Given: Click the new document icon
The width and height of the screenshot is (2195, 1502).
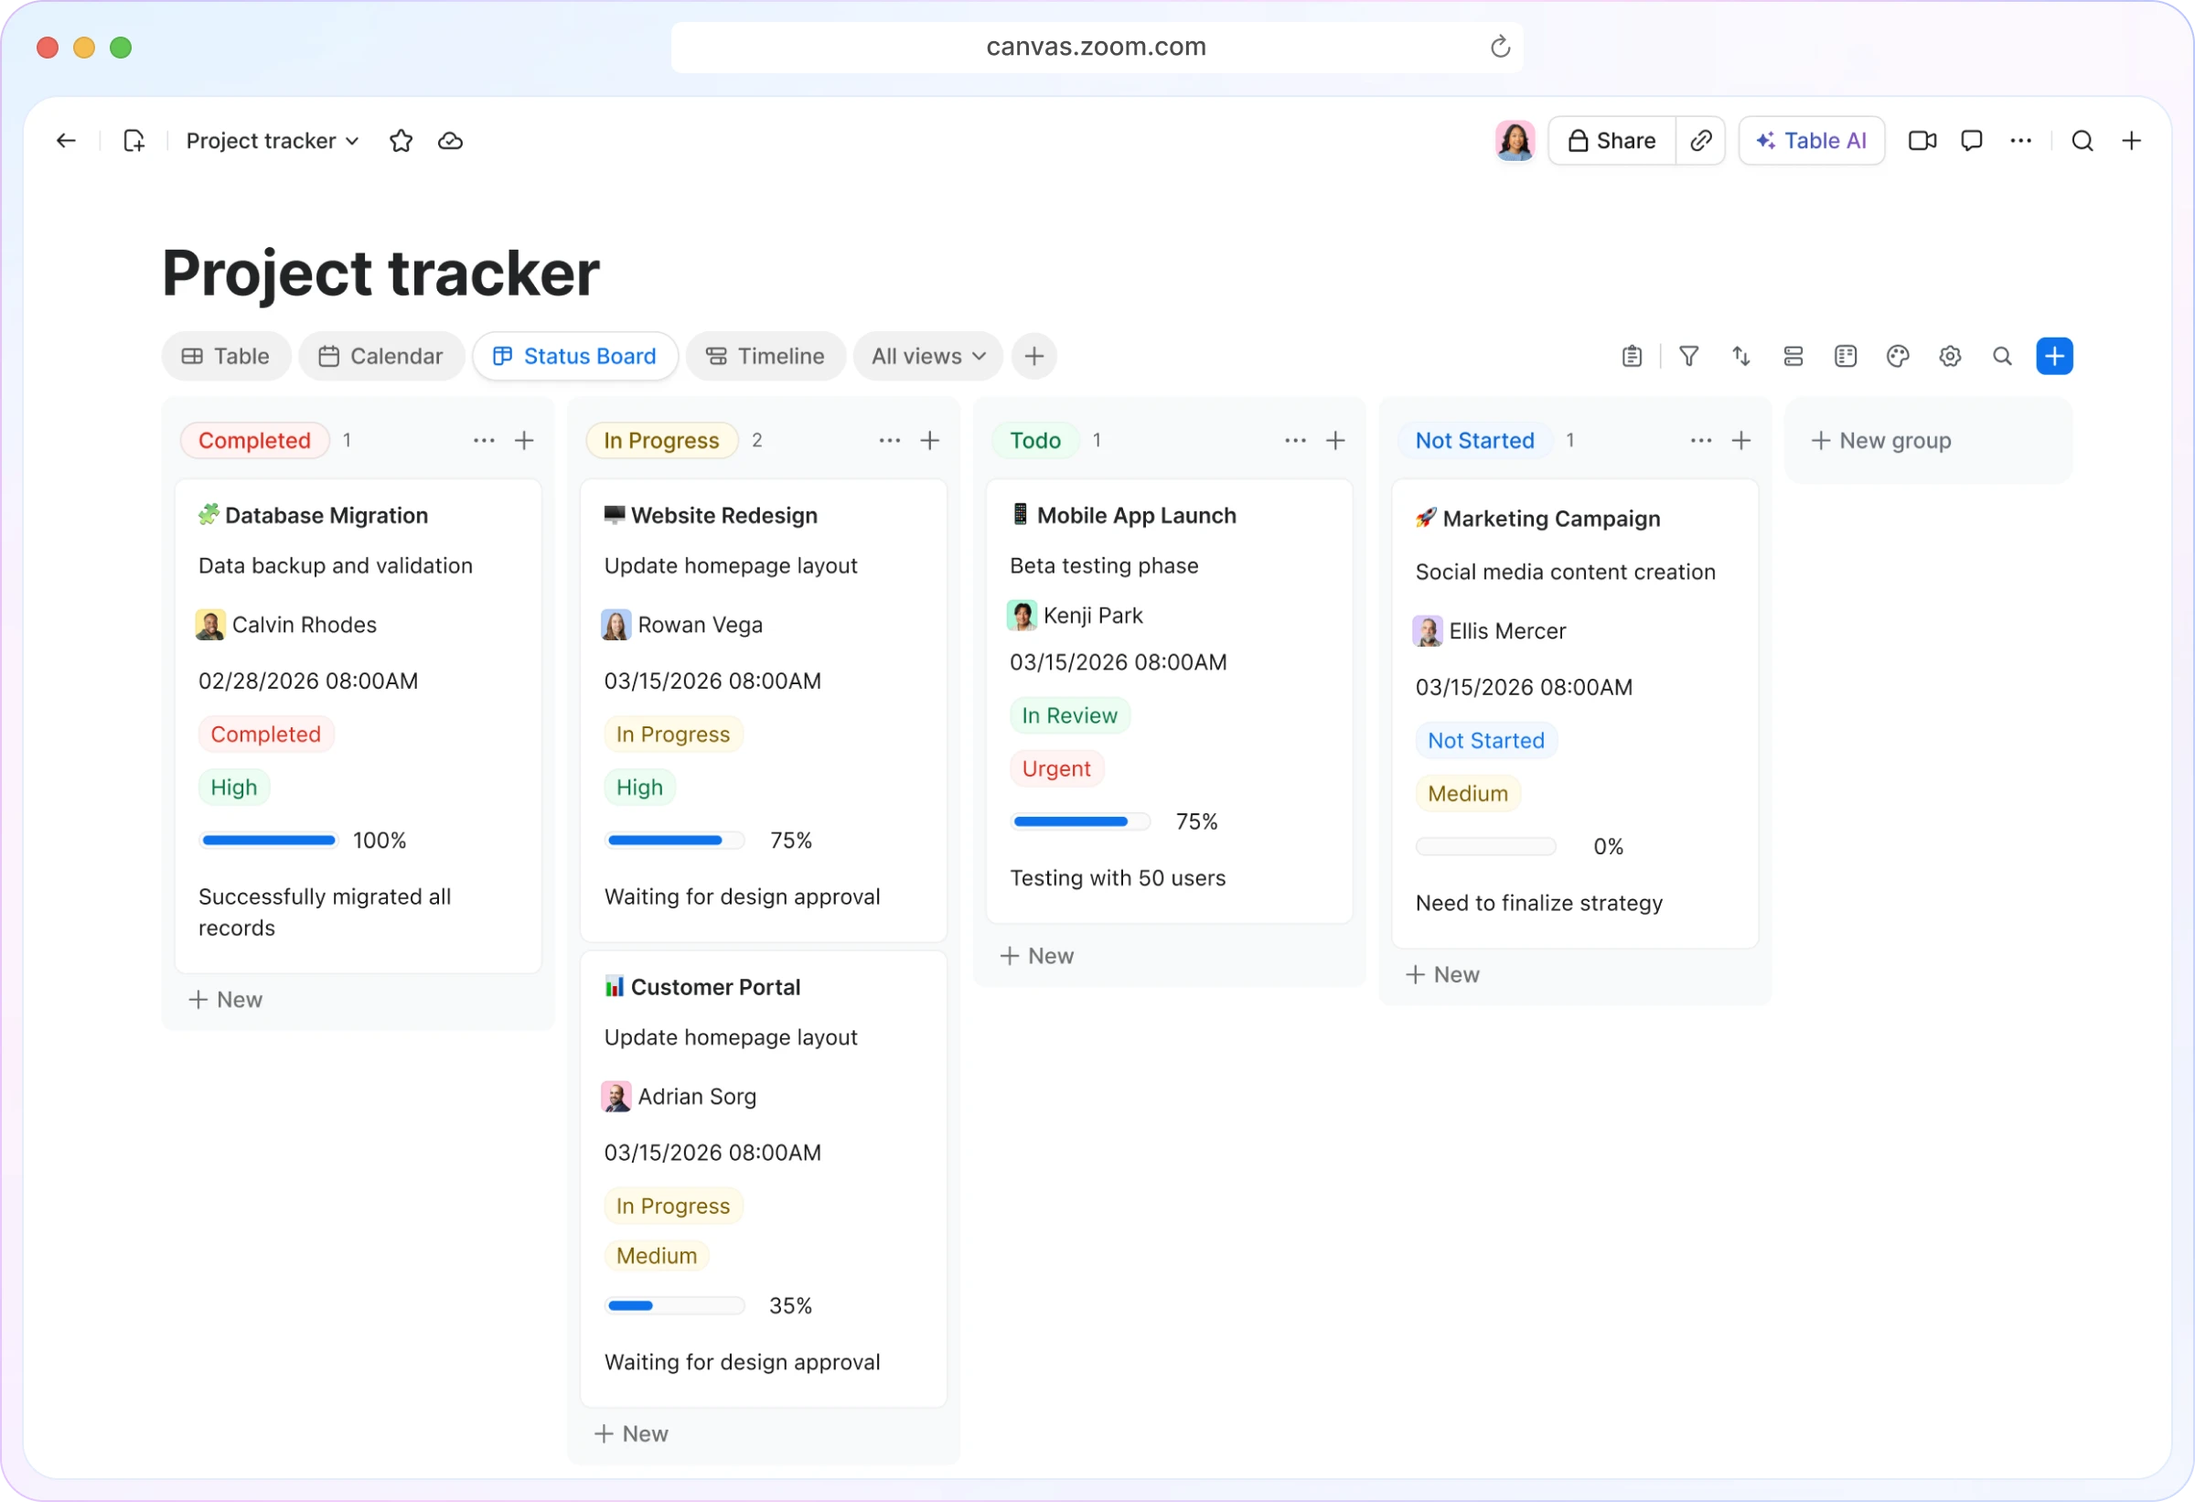Looking at the screenshot, I should [134, 141].
